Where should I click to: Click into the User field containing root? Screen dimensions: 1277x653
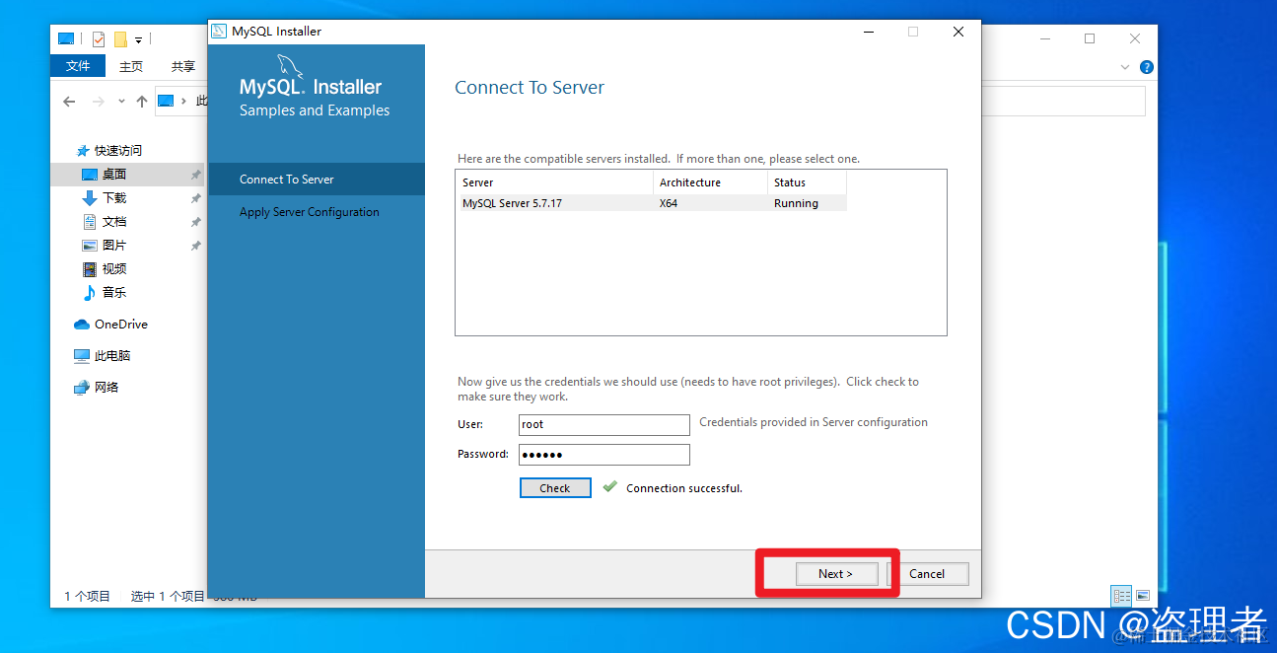[604, 424]
